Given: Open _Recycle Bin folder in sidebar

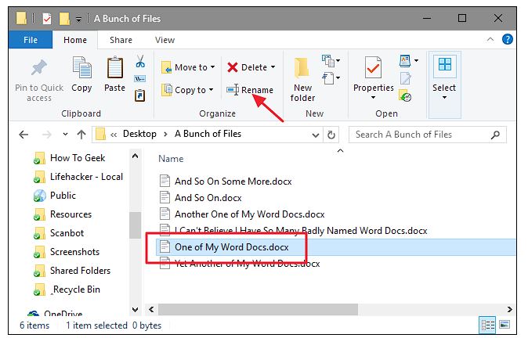Looking at the screenshot, I should pyautogui.click(x=67, y=289).
